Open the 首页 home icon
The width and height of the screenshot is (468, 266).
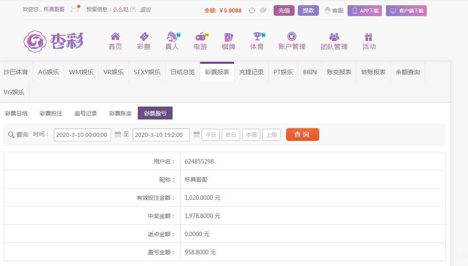click(x=115, y=37)
